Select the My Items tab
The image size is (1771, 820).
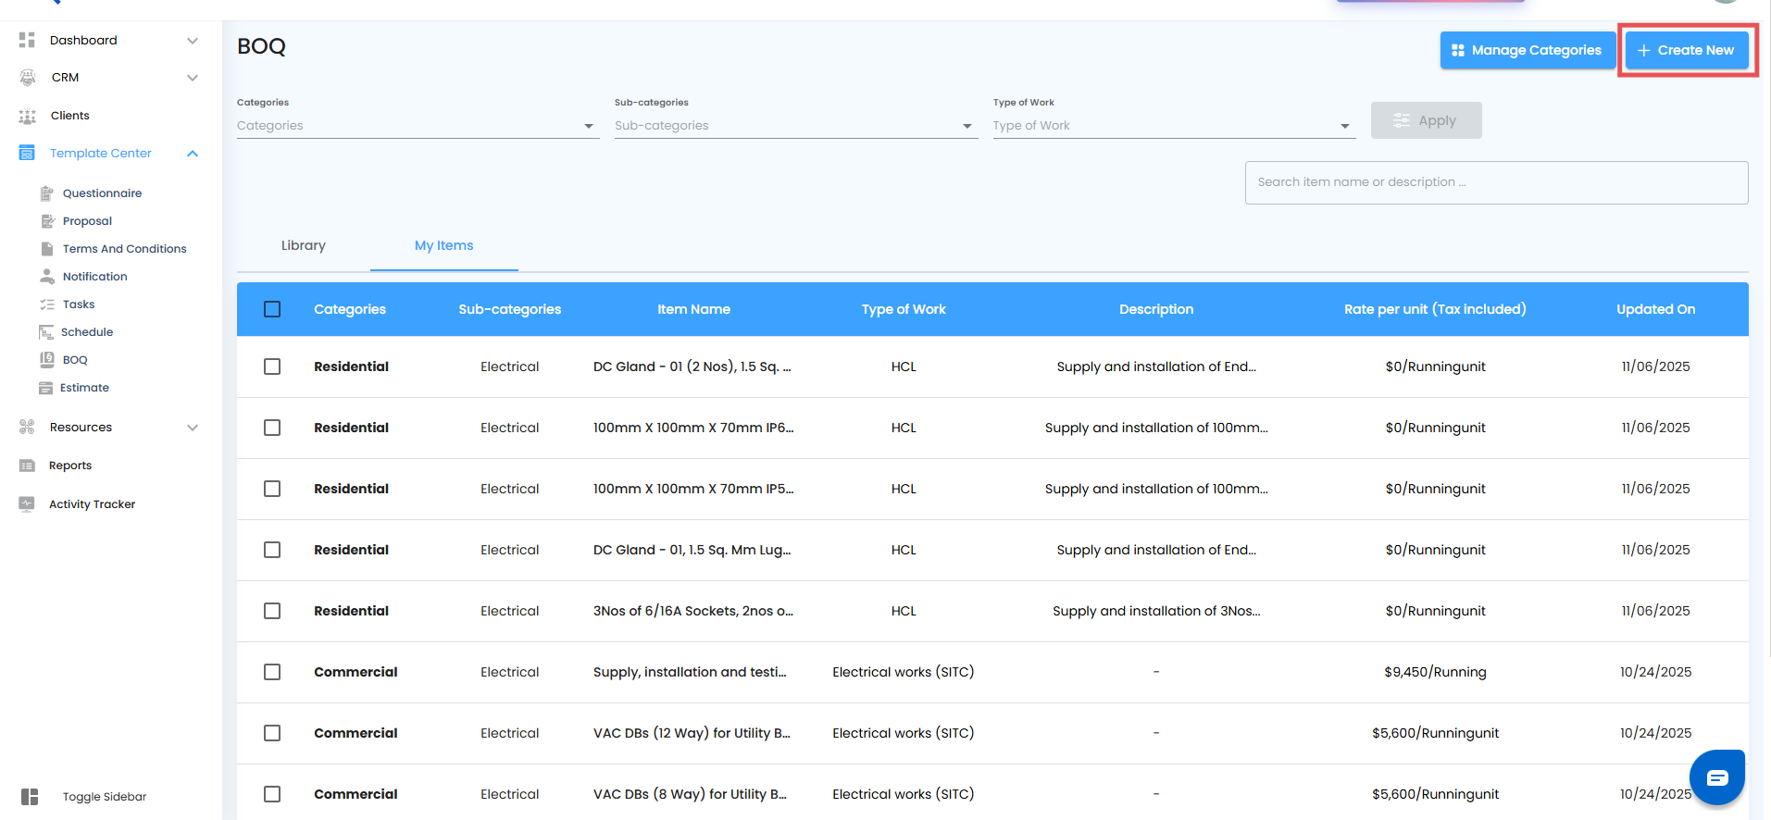point(443,245)
